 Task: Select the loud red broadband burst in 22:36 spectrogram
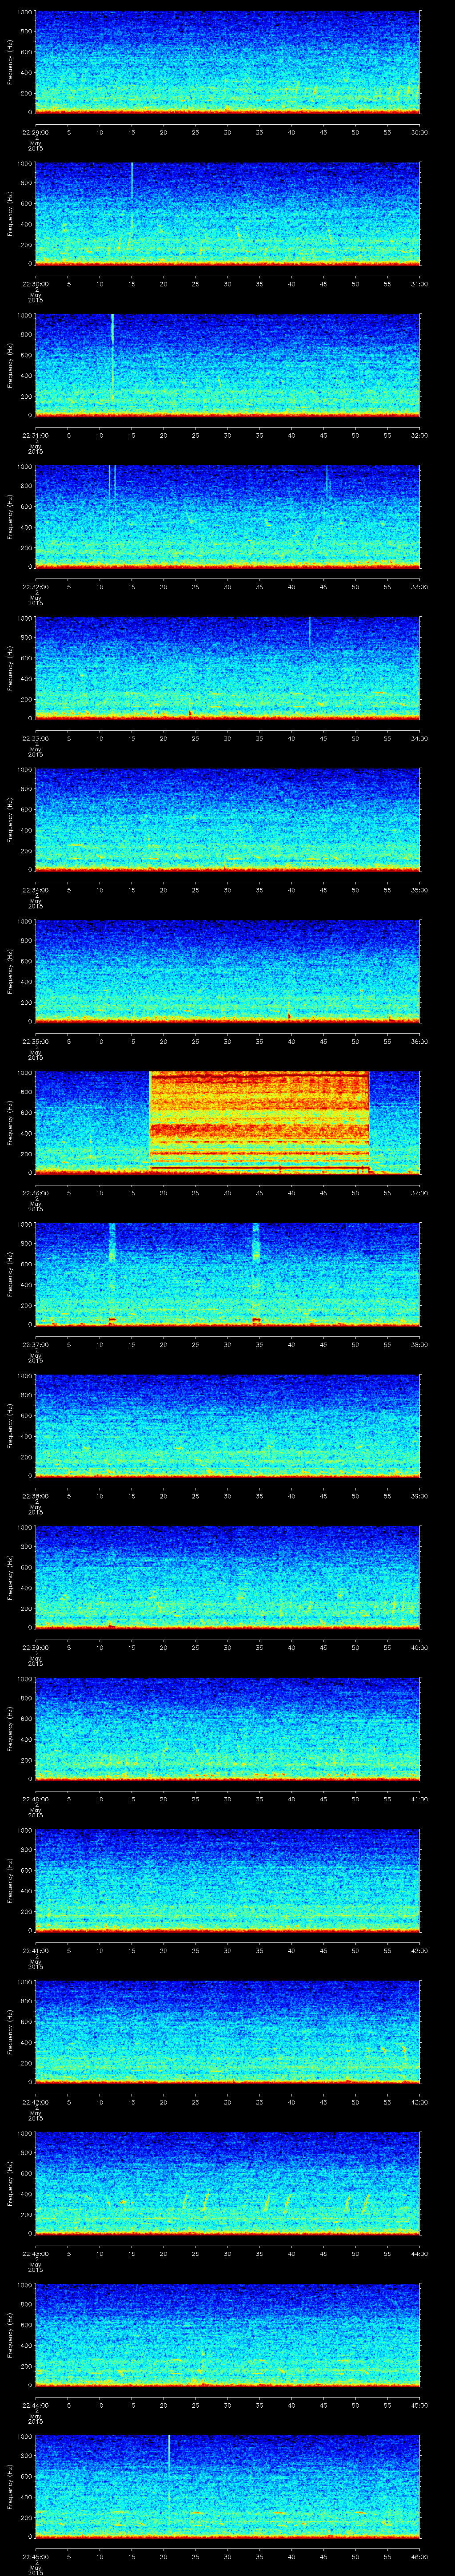(259, 1122)
